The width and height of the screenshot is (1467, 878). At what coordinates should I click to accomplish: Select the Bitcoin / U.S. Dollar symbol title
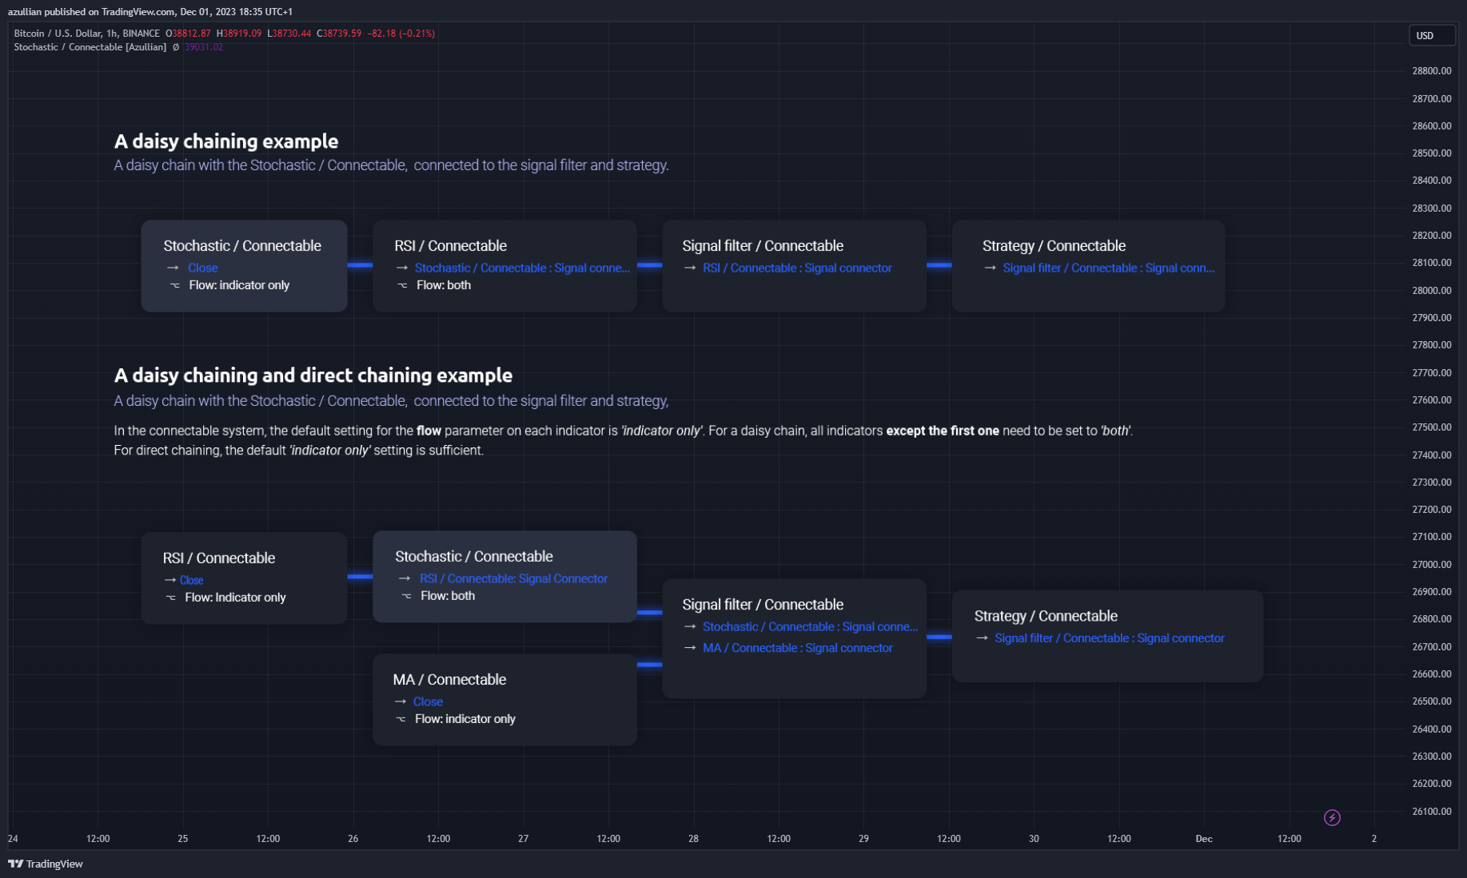pyautogui.click(x=86, y=34)
